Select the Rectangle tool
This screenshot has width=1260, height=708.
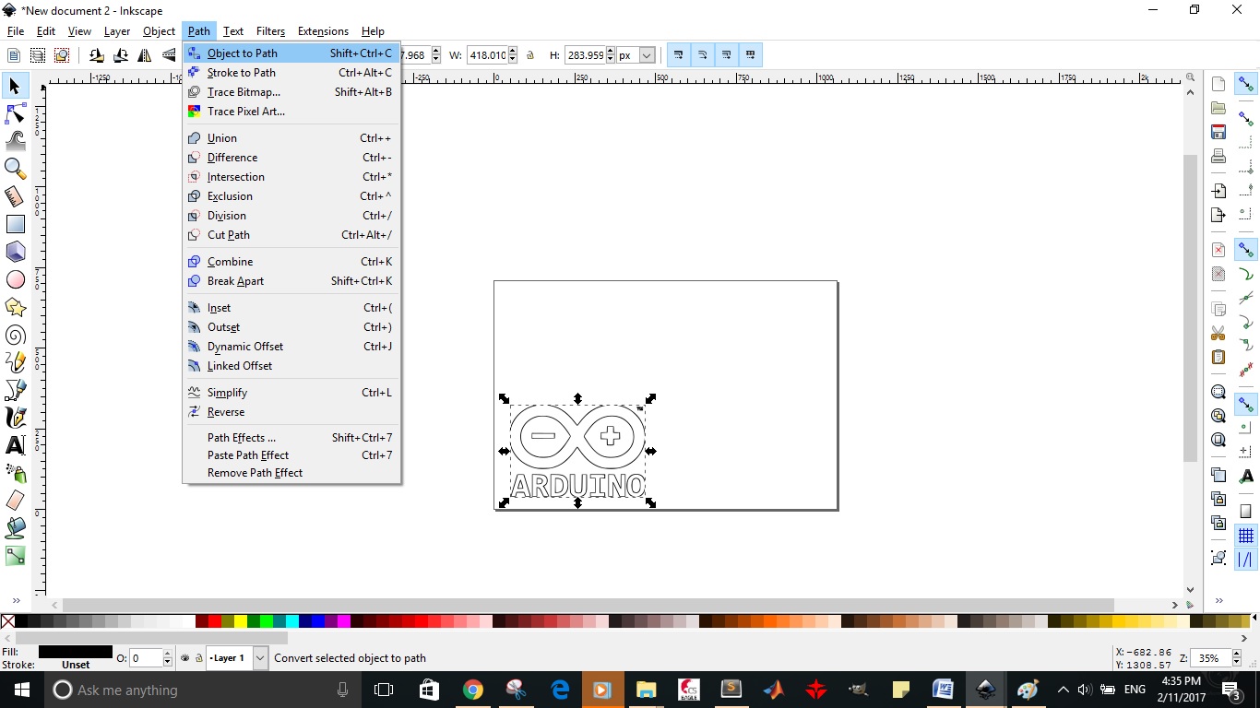click(x=15, y=224)
